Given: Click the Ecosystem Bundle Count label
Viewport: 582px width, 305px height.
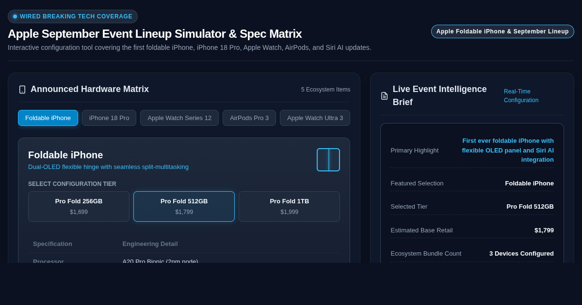Looking at the screenshot, I should click(426, 254).
